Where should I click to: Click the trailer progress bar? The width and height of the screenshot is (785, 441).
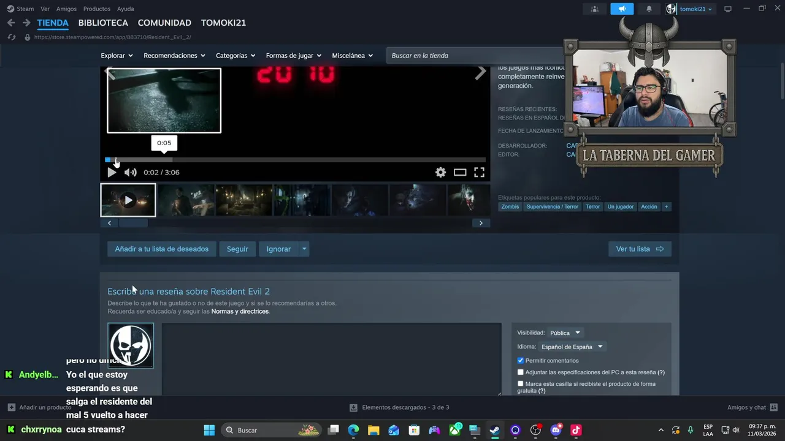(x=295, y=160)
